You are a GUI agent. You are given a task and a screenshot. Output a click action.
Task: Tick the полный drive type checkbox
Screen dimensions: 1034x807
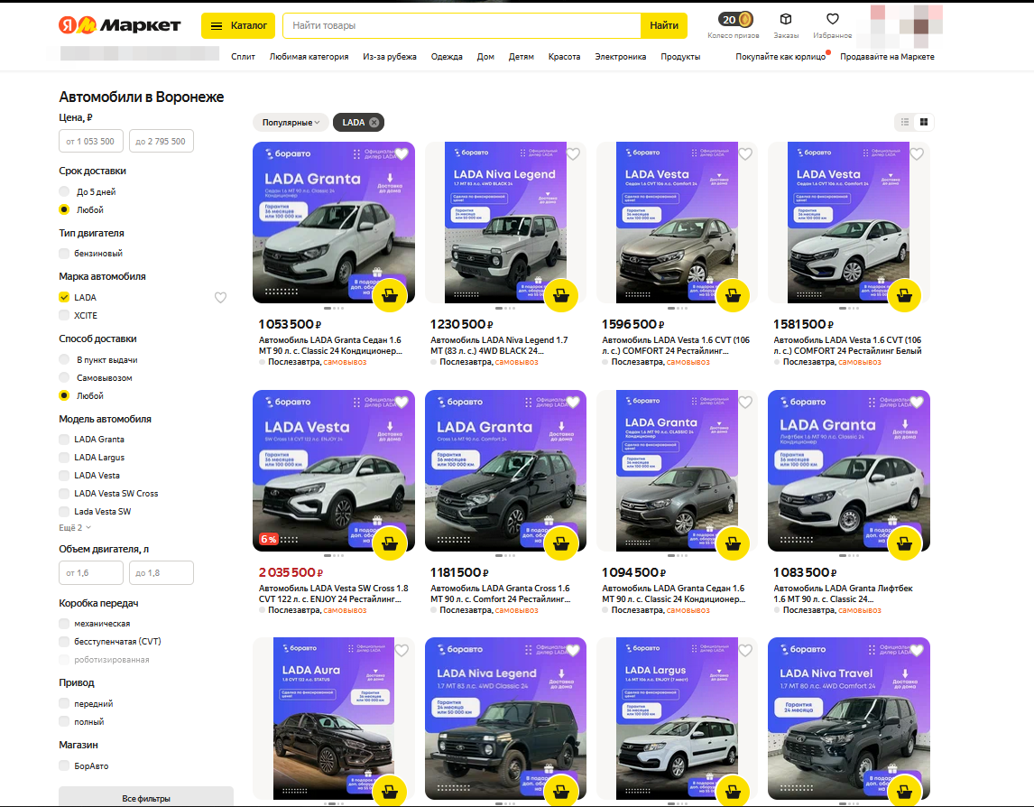(64, 721)
